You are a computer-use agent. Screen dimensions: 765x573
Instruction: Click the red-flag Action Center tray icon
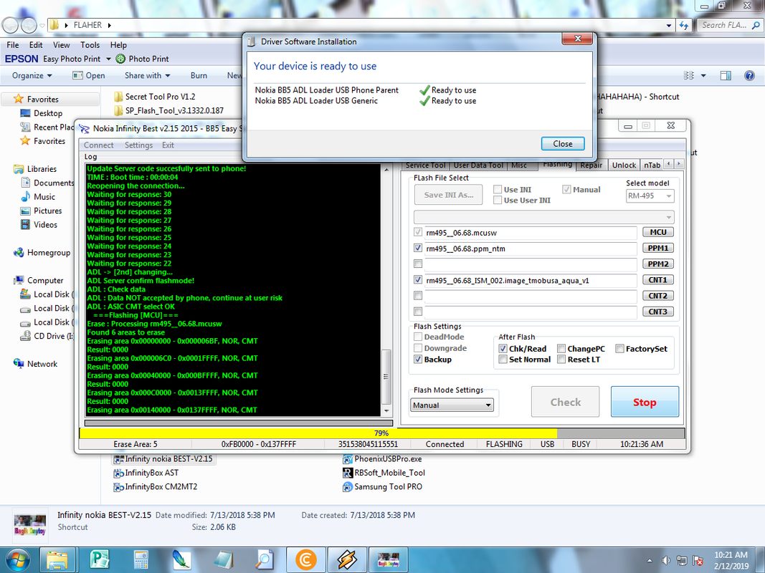pyautogui.click(x=698, y=560)
